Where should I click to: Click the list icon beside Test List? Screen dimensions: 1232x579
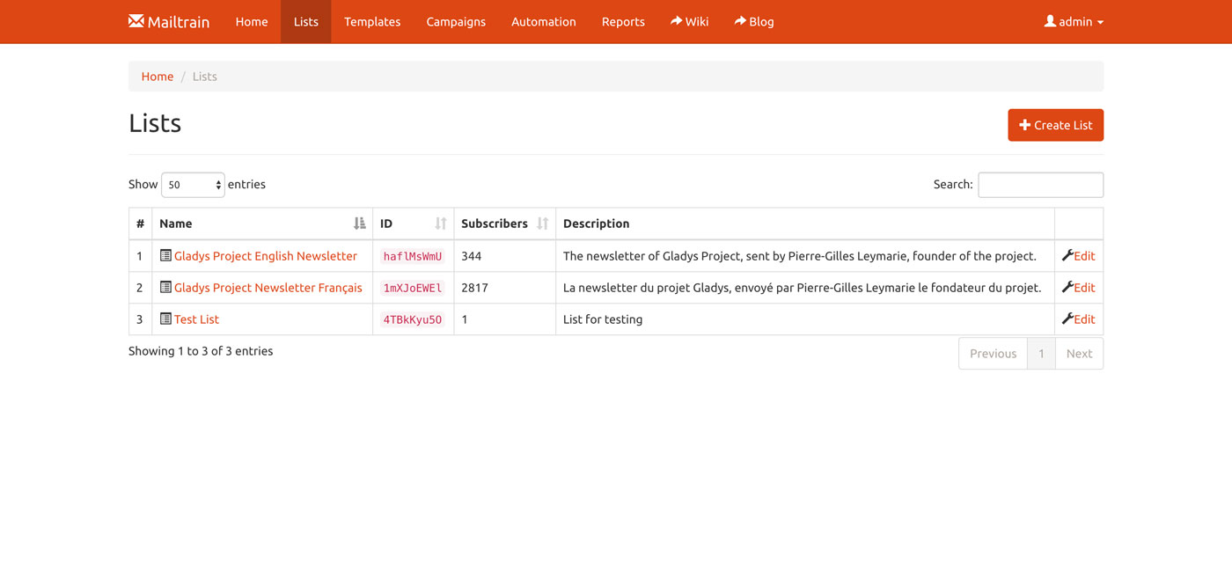tap(165, 319)
